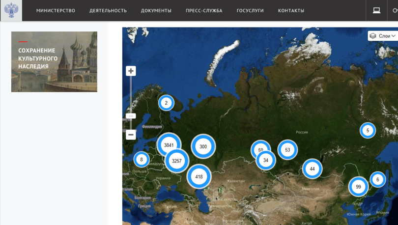Open the Контакты page
The width and height of the screenshot is (398, 225).
click(x=291, y=11)
